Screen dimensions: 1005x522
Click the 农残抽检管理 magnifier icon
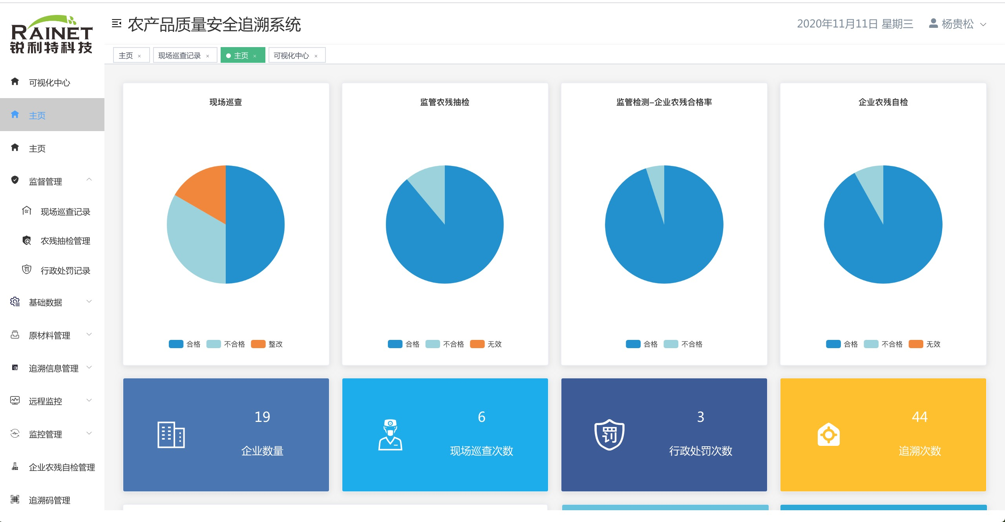27,240
